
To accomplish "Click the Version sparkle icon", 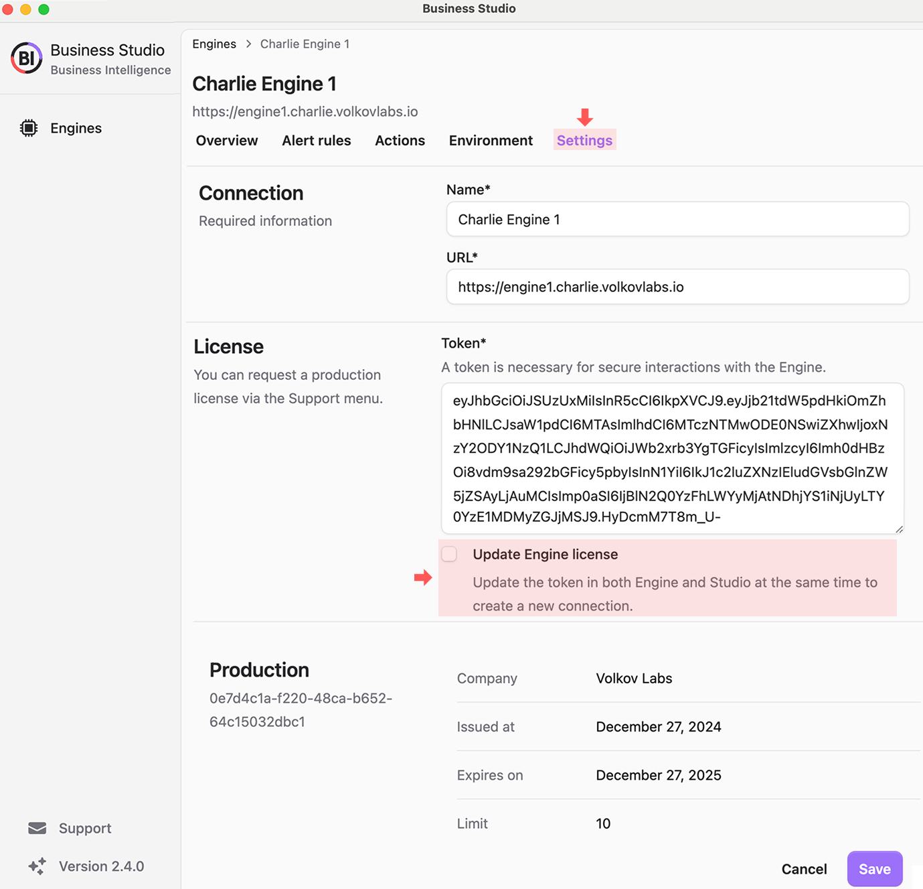I will 37,866.
